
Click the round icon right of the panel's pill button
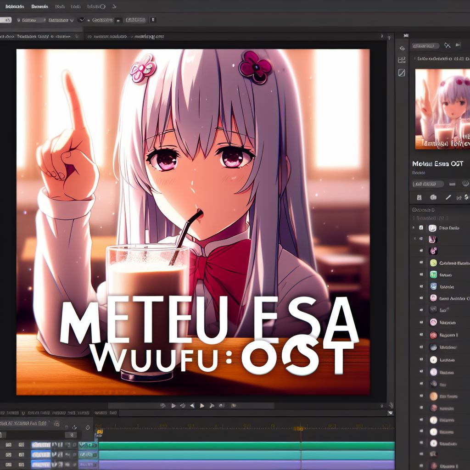tap(465, 184)
